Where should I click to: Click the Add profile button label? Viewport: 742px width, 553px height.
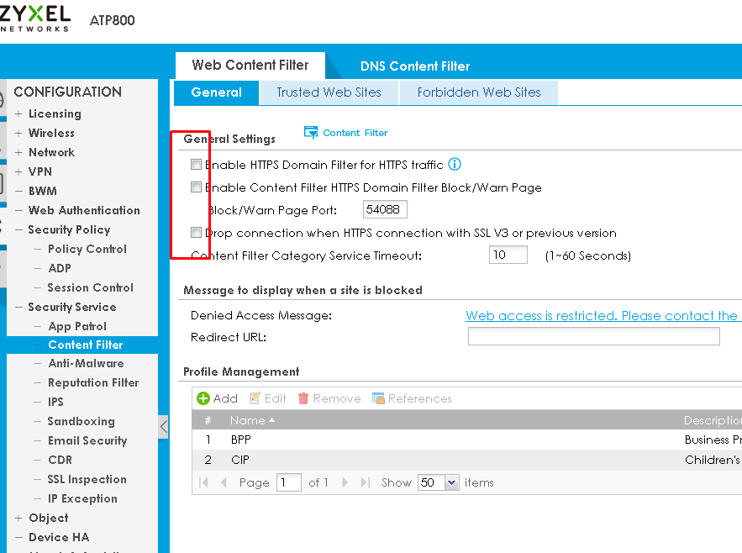pos(225,398)
